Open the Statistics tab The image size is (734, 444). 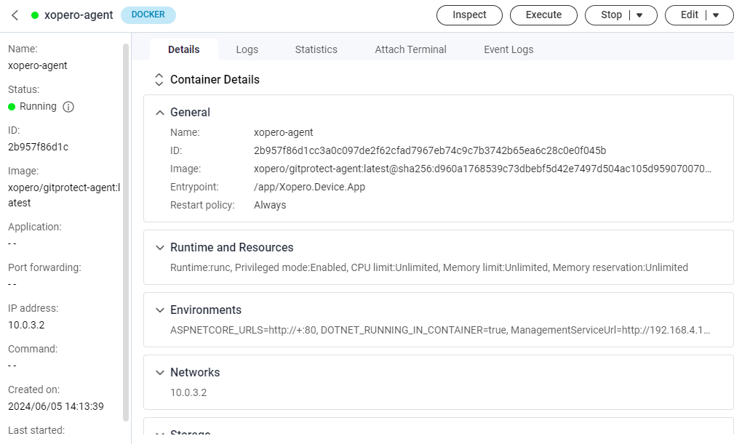coord(316,49)
